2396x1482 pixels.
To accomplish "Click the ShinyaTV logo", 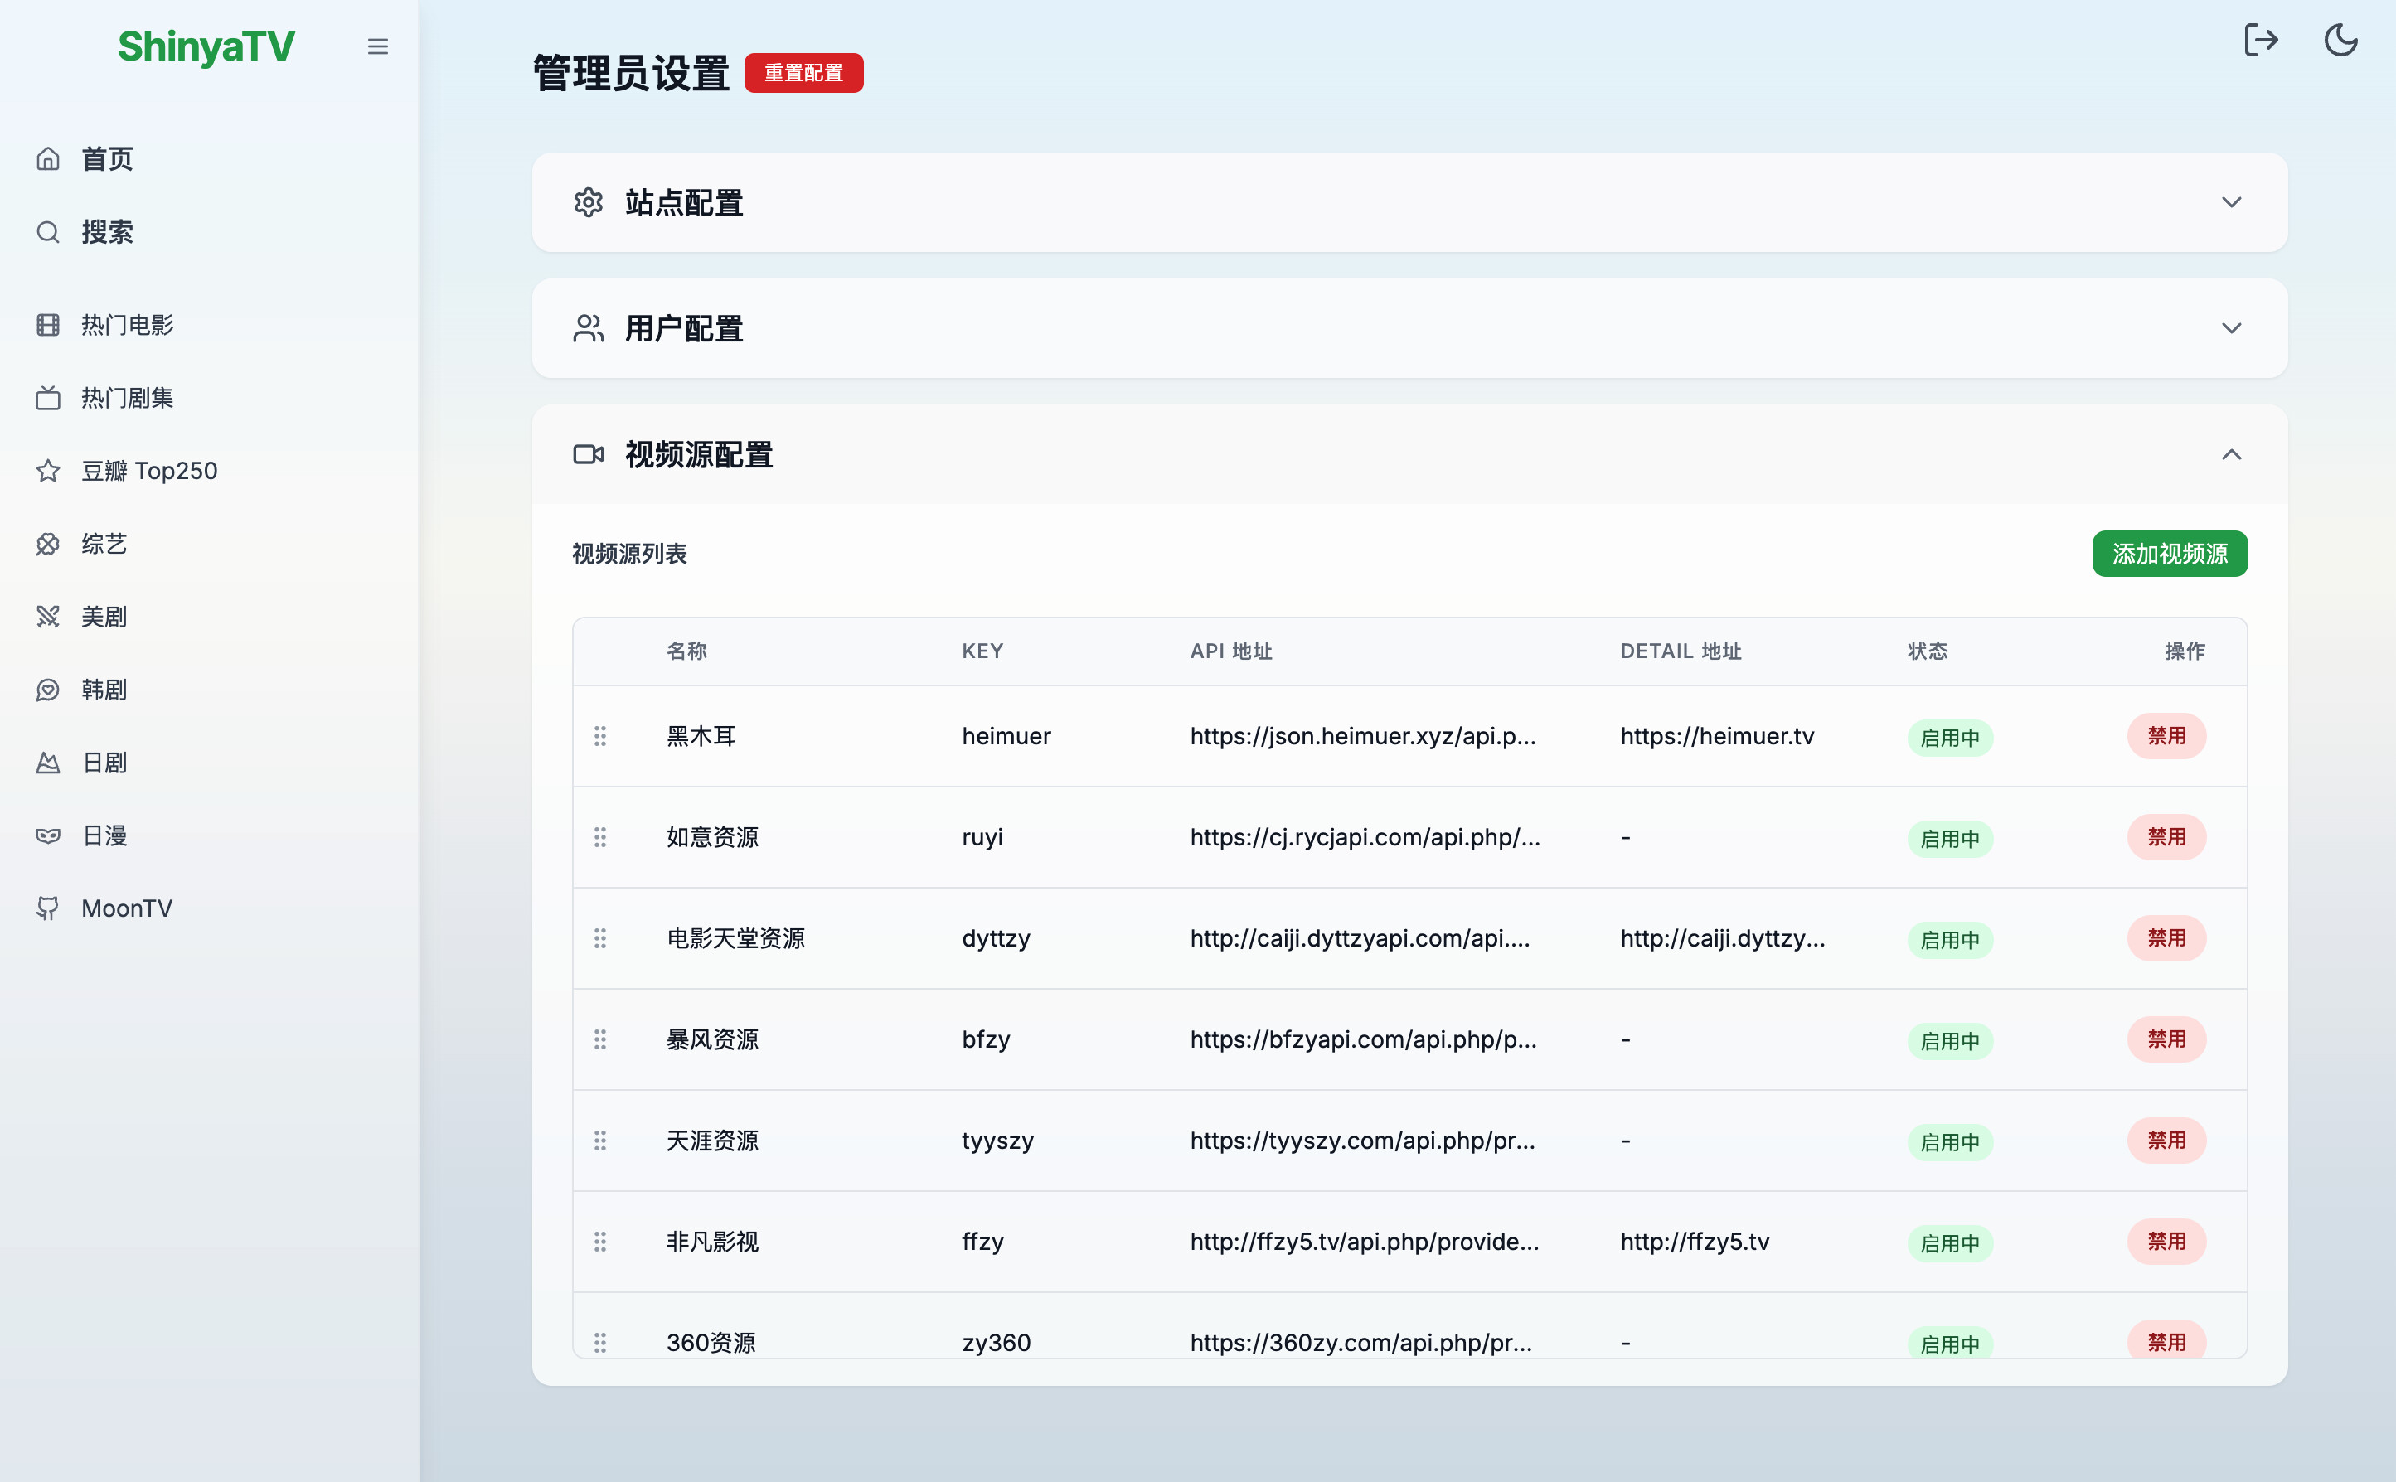I will (x=206, y=46).
